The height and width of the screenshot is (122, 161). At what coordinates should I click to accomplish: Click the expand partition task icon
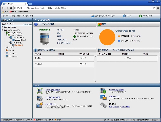(x=39, y=91)
